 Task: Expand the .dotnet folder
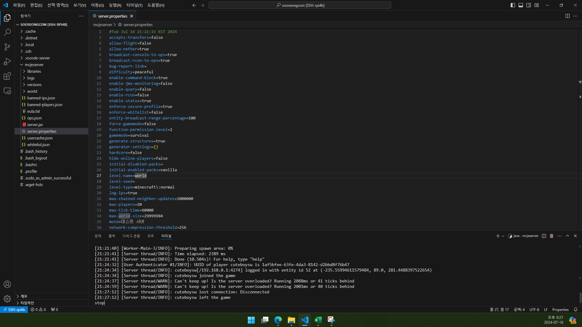pos(52,38)
